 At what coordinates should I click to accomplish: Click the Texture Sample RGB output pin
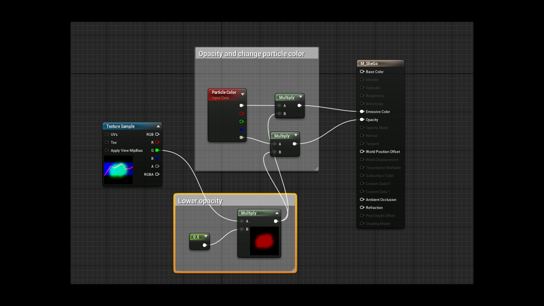click(x=157, y=134)
